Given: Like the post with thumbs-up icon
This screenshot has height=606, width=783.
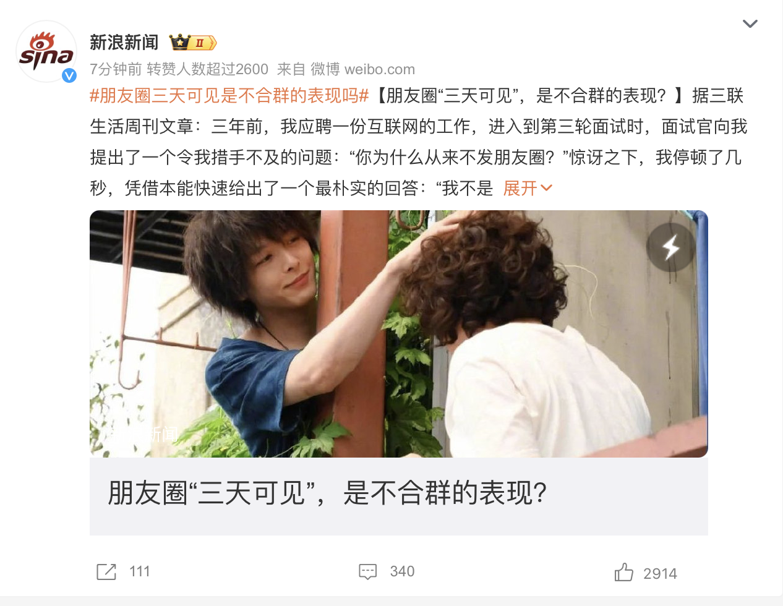Looking at the screenshot, I should click(x=624, y=572).
